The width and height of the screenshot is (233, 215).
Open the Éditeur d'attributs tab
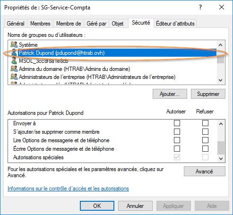point(175,24)
